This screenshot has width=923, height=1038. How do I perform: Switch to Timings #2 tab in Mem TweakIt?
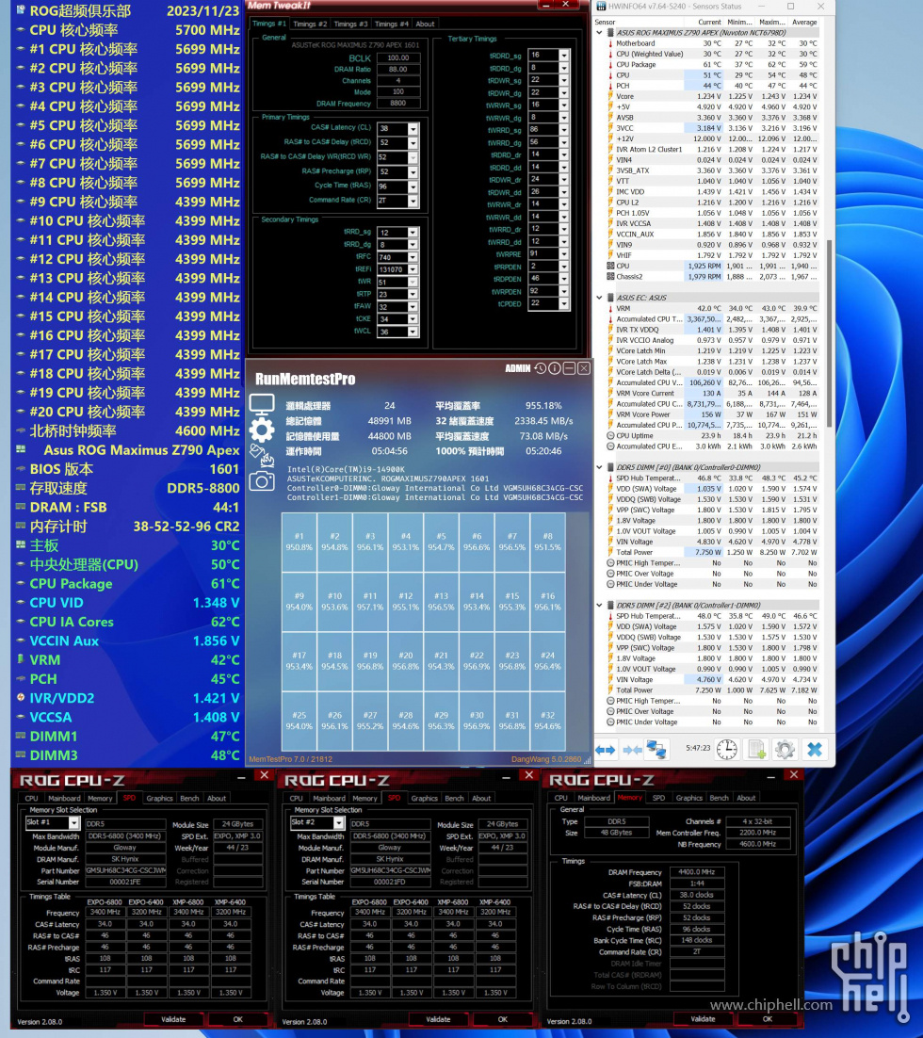point(310,24)
